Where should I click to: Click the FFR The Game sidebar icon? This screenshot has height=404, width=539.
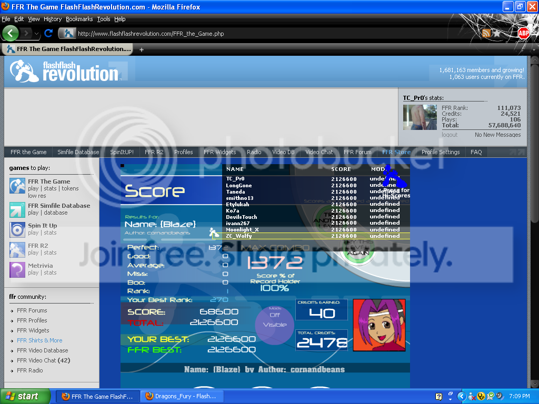[x=17, y=185]
